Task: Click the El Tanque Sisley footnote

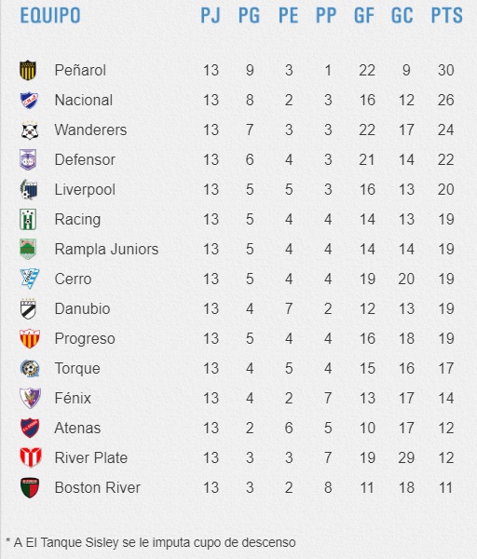Action: click(151, 542)
